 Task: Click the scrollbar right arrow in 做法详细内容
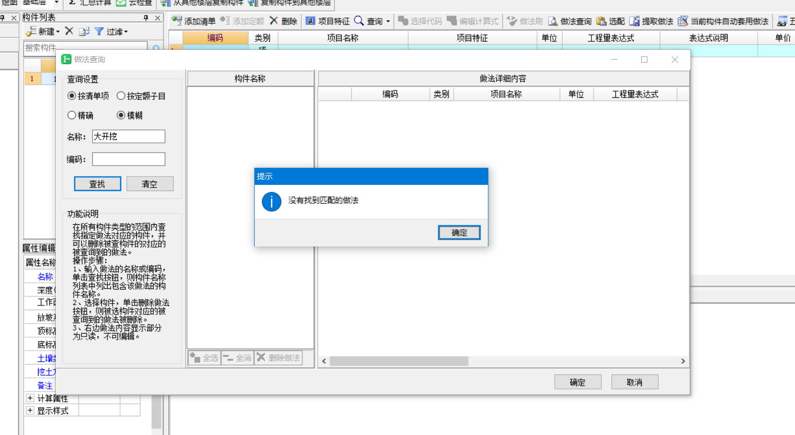coord(683,361)
